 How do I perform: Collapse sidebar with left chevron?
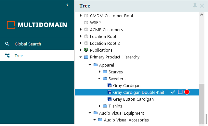coord(67,5)
